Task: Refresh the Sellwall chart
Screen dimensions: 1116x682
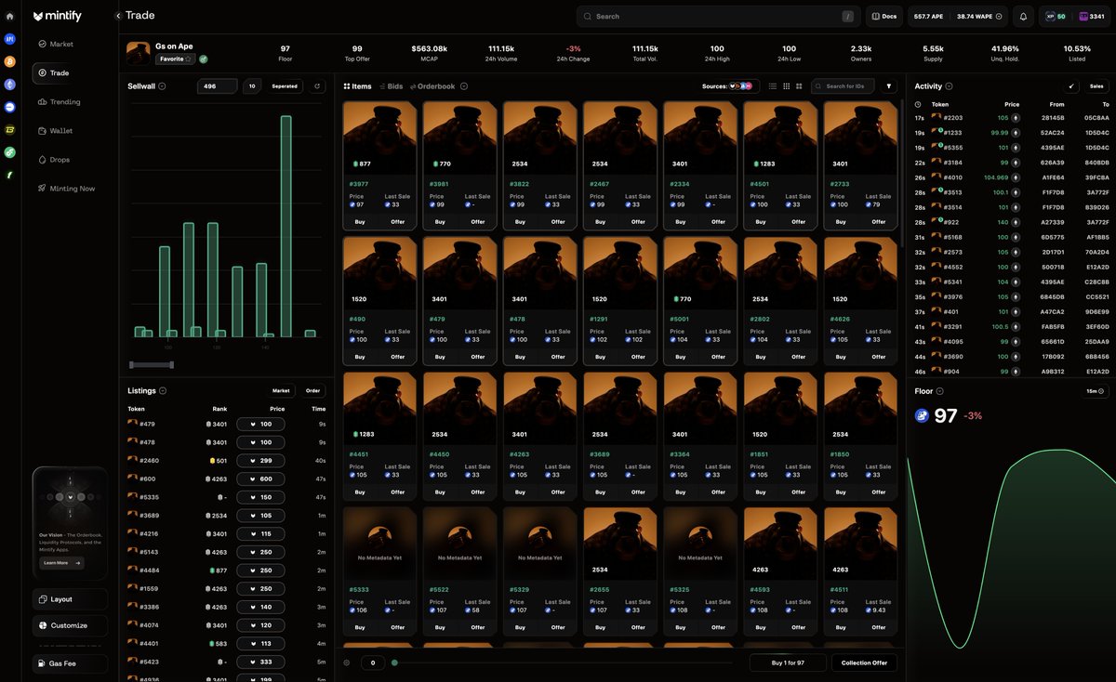Action: pos(317,86)
